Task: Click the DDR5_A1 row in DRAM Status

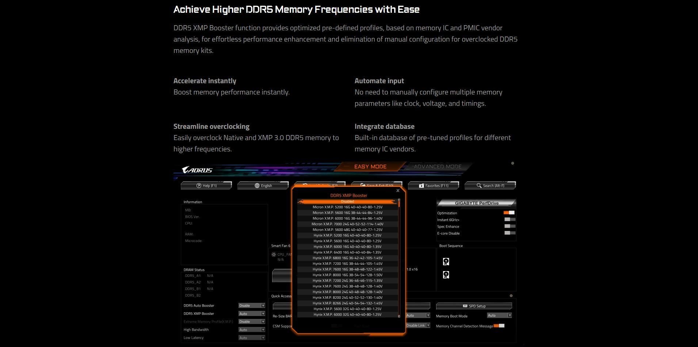Action: tap(199, 276)
